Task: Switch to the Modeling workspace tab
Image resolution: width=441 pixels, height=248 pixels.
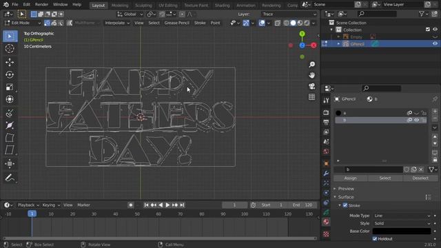Action: tap(120, 6)
